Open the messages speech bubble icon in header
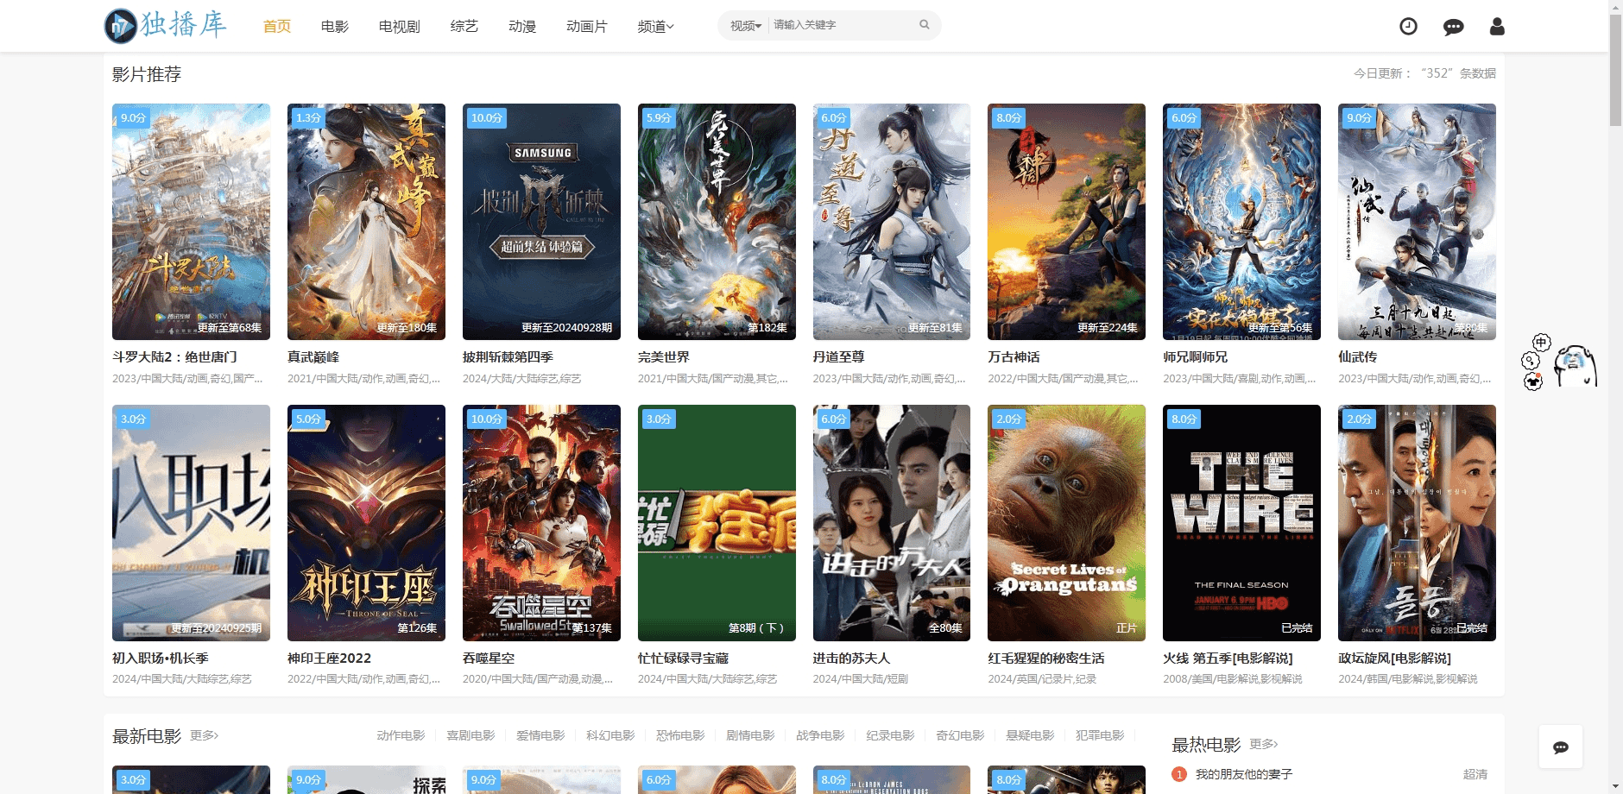The width and height of the screenshot is (1623, 794). [x=1453, y=27]
